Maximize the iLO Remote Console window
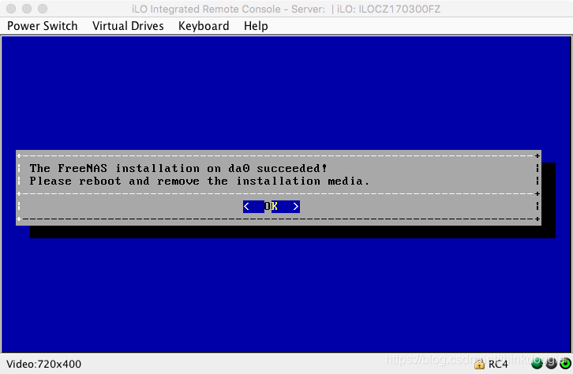Image resolution: width=573 pixels, height=374 pixels. coord(43,9)
